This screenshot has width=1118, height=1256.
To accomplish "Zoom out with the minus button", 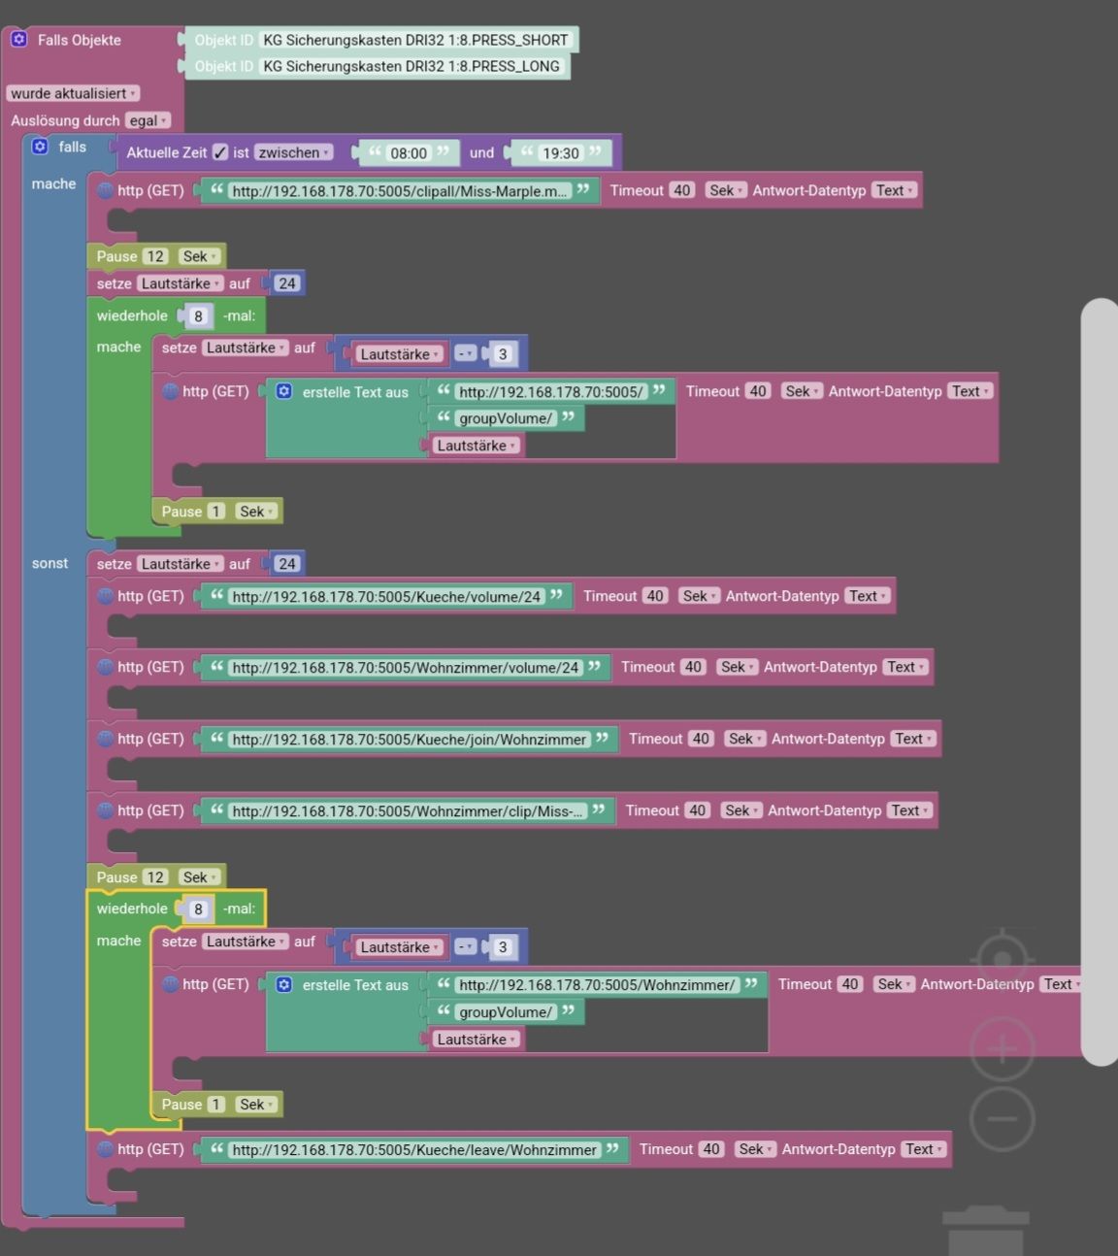I will [x=1003, y=1119].
